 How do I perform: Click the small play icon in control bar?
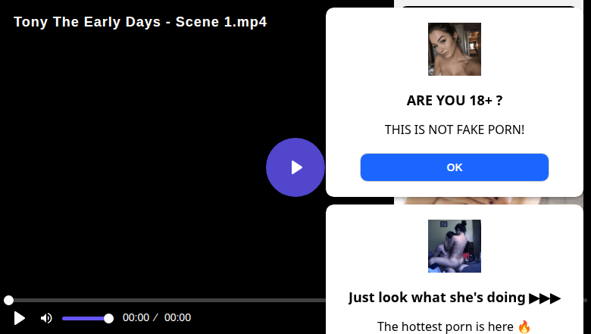tap(20, 318)
